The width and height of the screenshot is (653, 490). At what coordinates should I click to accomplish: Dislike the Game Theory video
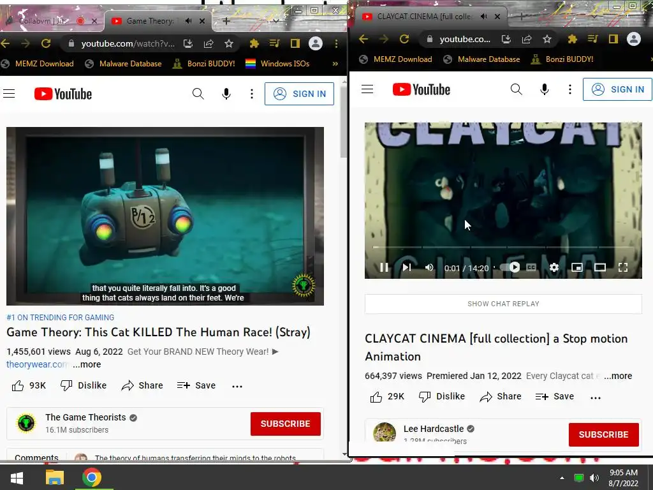click(84, 386)
